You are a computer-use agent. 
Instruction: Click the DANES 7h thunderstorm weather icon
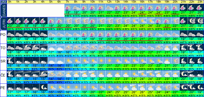coord(68,7)
